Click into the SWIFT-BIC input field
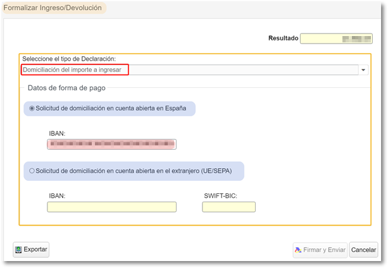388x268 pixels. coord(228,207)
